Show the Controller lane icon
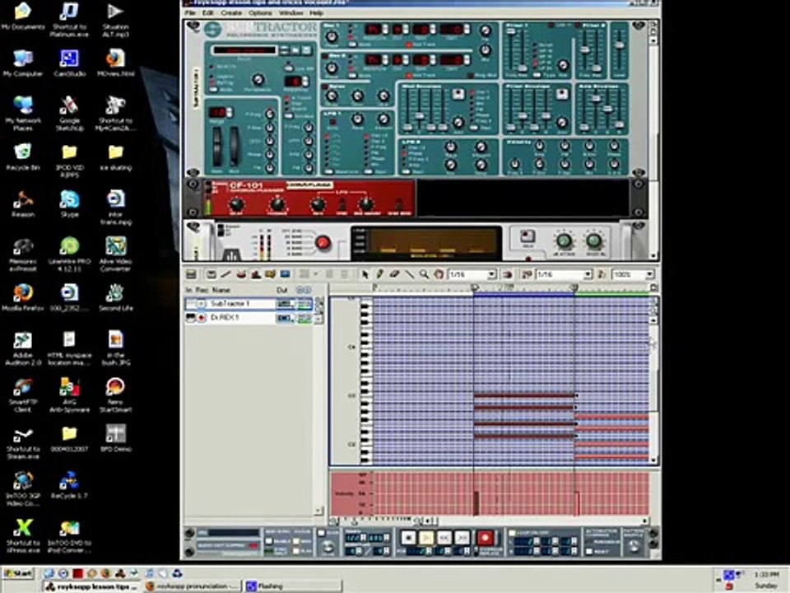 285,274
